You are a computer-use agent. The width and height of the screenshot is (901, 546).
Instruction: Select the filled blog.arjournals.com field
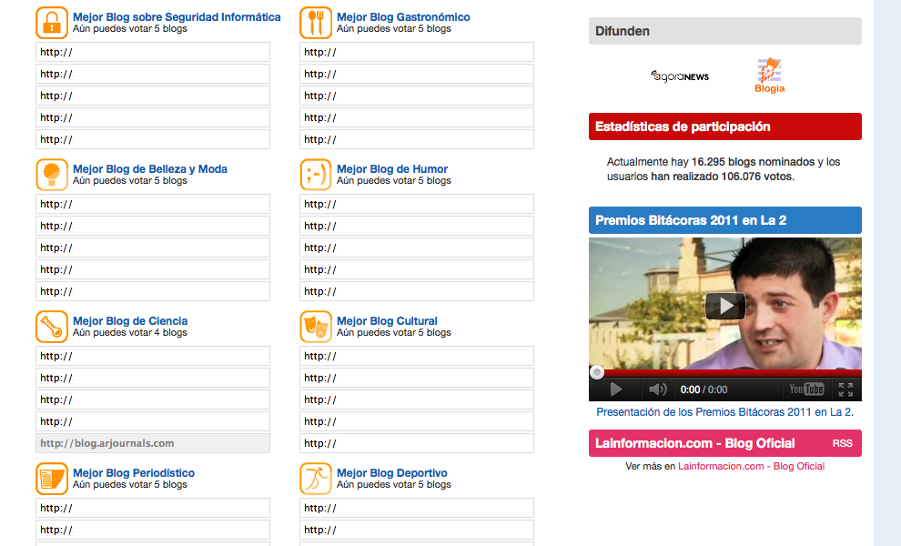pos(153,443)
